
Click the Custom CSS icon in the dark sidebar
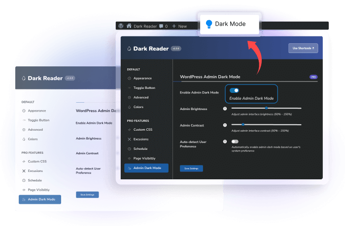tap(129, 130)
